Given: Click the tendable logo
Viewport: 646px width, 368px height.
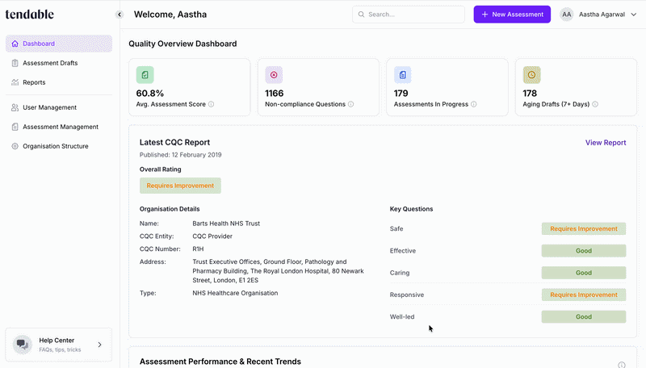Looking at the screenshot, I should tap(30, 15).
